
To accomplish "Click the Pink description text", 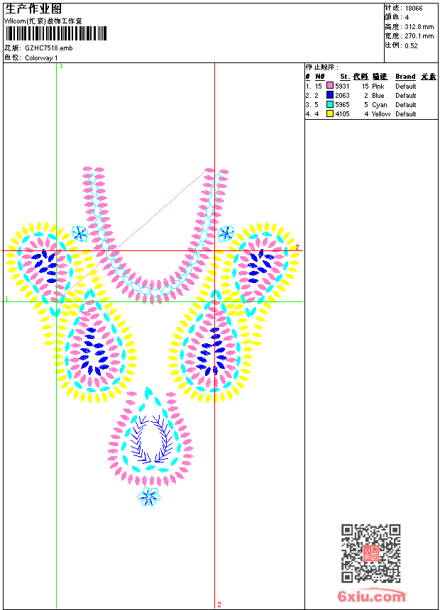I will pyautogui.click(x=378, y=87).
